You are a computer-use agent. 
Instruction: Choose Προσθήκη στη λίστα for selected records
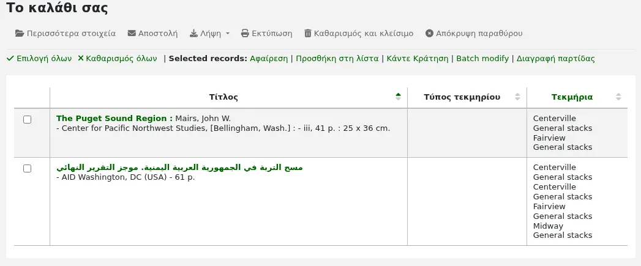point(337,59)
